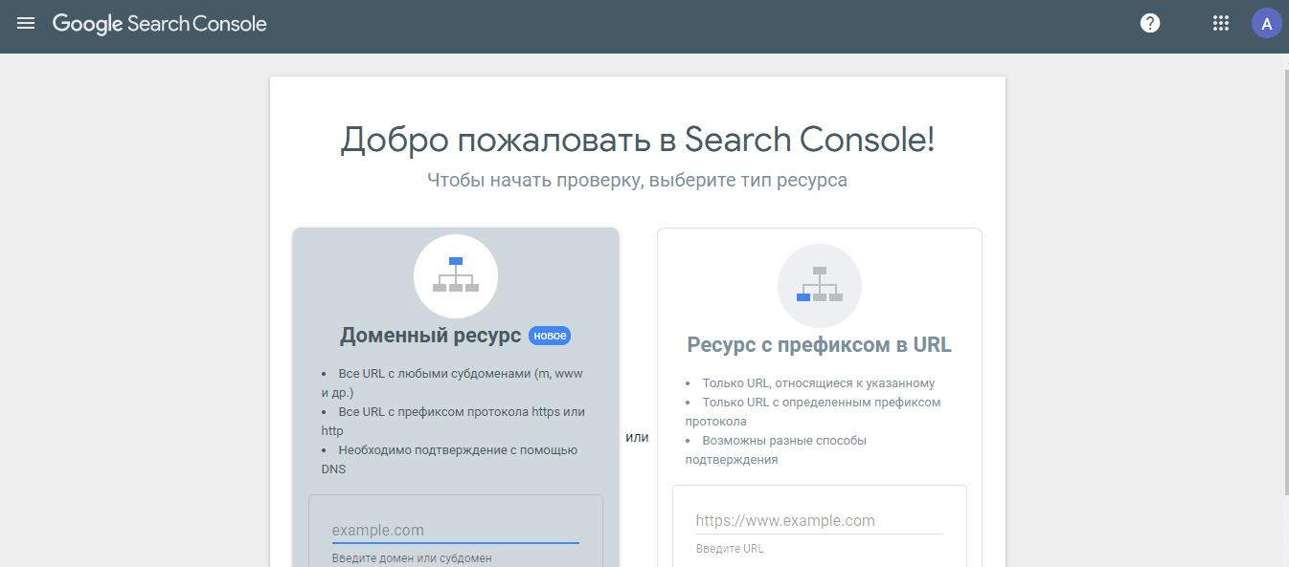Click the "Все URL с любыми субдоменами" bullet
Screen dimensions: 1289x567
pos(453,382)
